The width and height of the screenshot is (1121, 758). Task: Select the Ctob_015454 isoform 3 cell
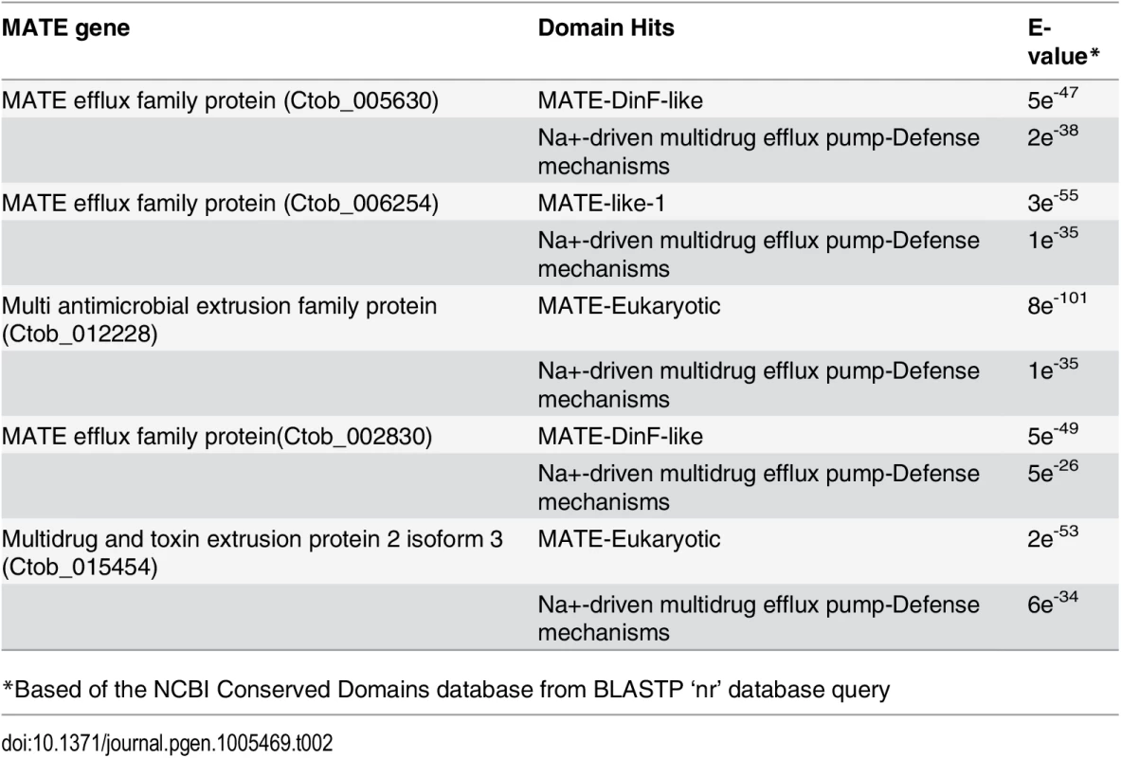click(x=252, y=552)
